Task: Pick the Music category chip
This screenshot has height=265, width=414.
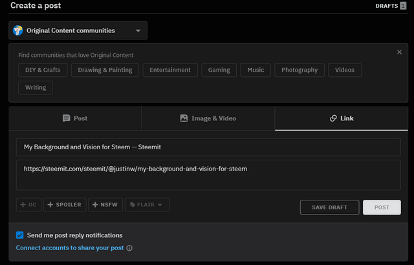Action: pos(256,70)
